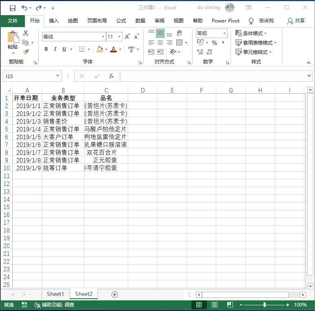Viewport: 315px width, 311px height.
Task: Click the zoom slider handle
Action: [264, 305]
